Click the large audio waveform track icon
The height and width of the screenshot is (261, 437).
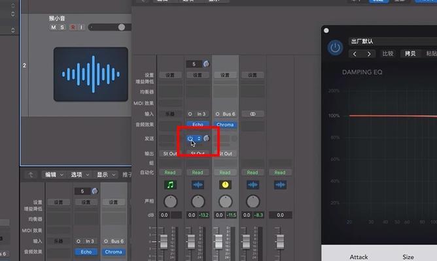point(91,72)
